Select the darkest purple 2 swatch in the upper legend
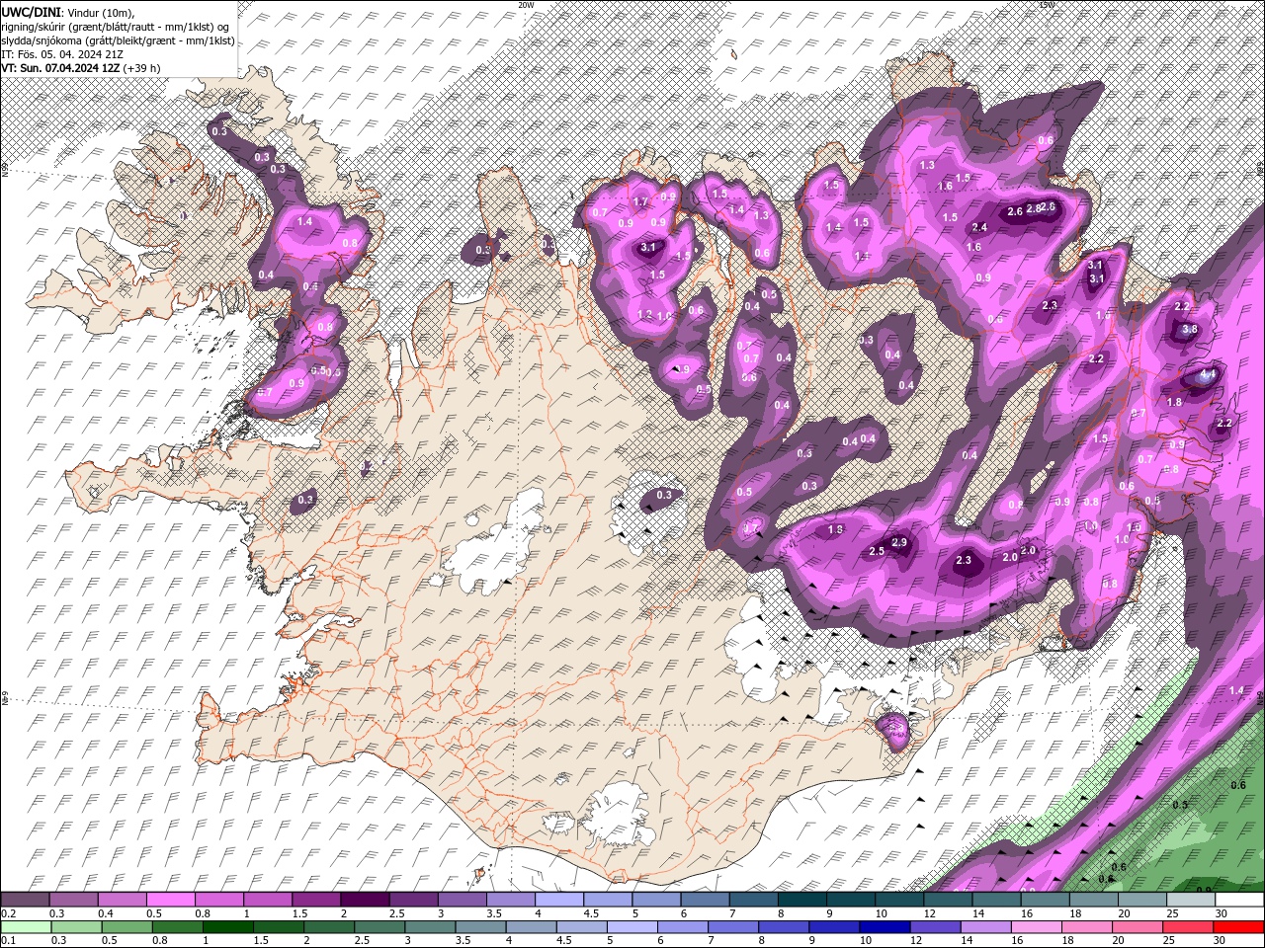 (365, 901)
